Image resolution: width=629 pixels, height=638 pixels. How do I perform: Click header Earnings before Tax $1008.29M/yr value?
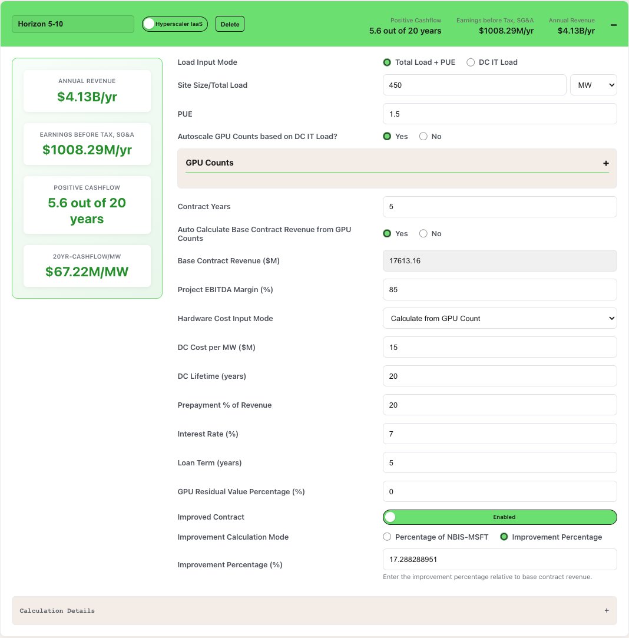click(x=506, y=31)
